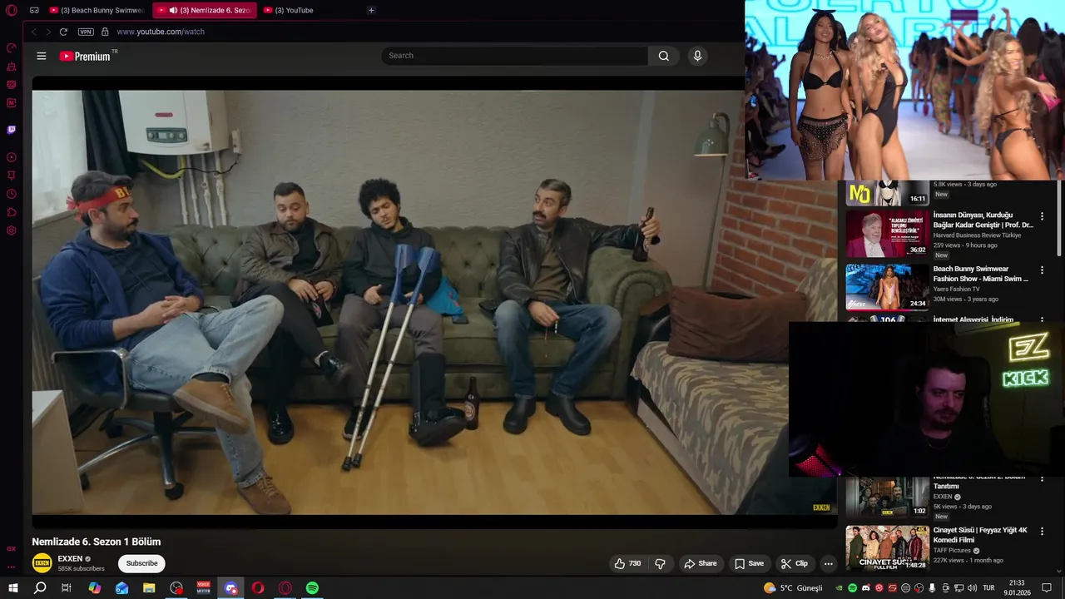Save the video to a playlist
The height and width of the screenshot is (599, 1065).
tap(749, 563)
